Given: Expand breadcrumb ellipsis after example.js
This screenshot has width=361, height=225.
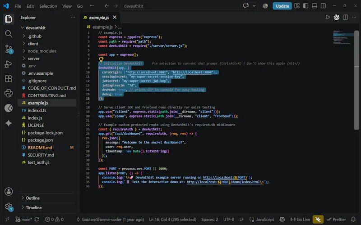Looking at the screenshot, I should pos(120,27).
